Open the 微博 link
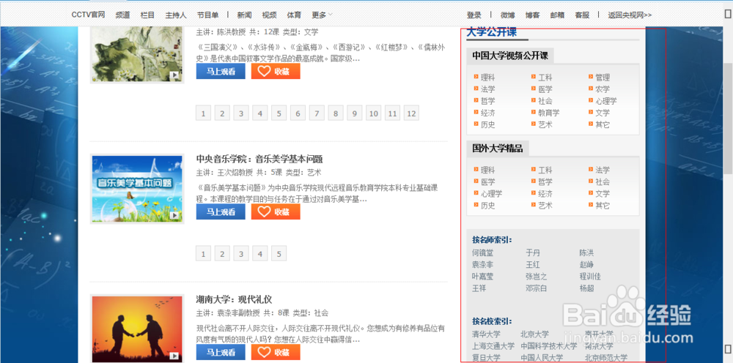The image size is (733, 363). (x=507, y=15)
